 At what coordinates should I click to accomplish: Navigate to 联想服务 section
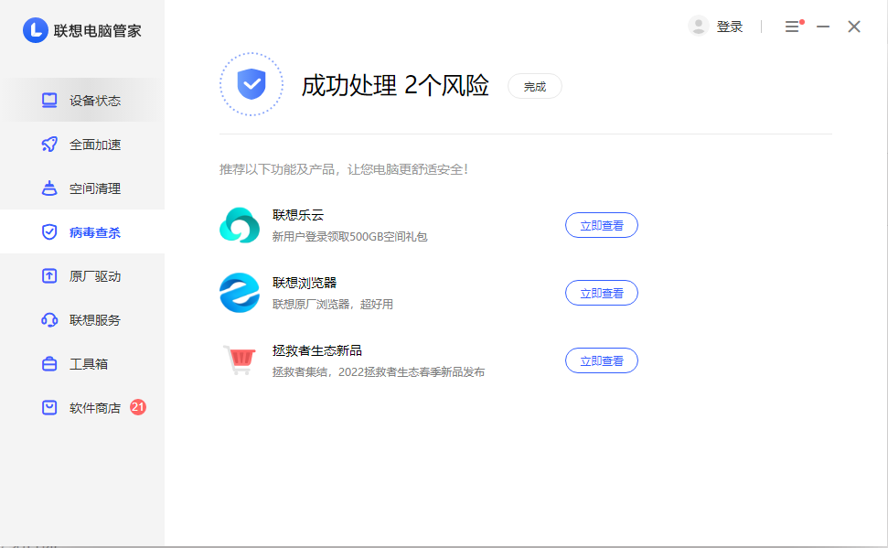point(82,320)
